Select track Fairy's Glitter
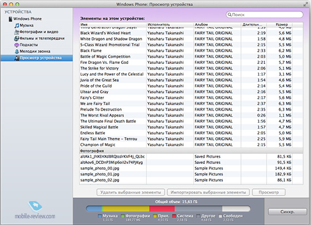311x225 pixels. coord(191,98)
